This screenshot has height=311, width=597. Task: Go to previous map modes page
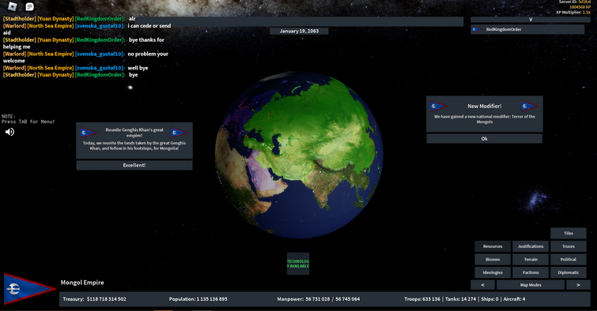point(483,285)
